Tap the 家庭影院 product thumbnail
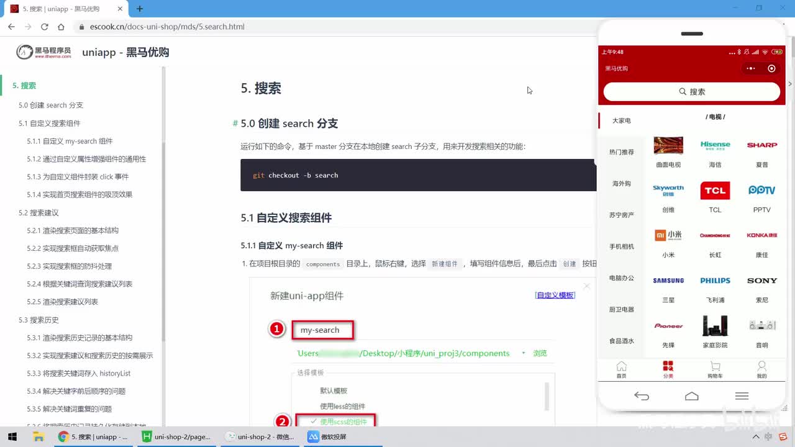795x447 pixels. pyautogui.click(x=715, y=326)
